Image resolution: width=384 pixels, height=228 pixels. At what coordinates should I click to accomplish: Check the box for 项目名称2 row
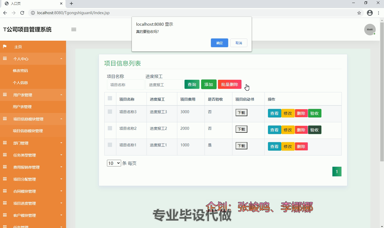pos(110,128)
